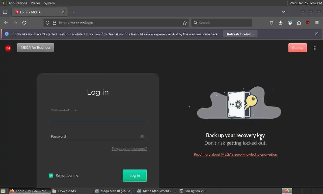The width and height of the screenshot is (323, 194).
Task: Switch to Mega Man World taskbar window
Action: (156, 191)
